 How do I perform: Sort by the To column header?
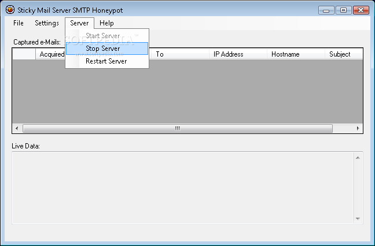(180, 54)
